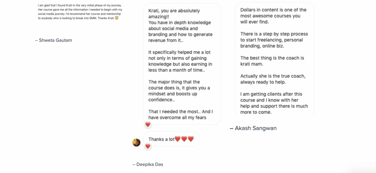
Task: Click the 'I am getting clients after this course' paragraph
Action: coord(274,103)
